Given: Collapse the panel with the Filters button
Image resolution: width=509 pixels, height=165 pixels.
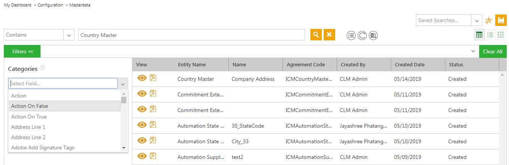Looking at the screenshot, I should (x=22, y=51).
